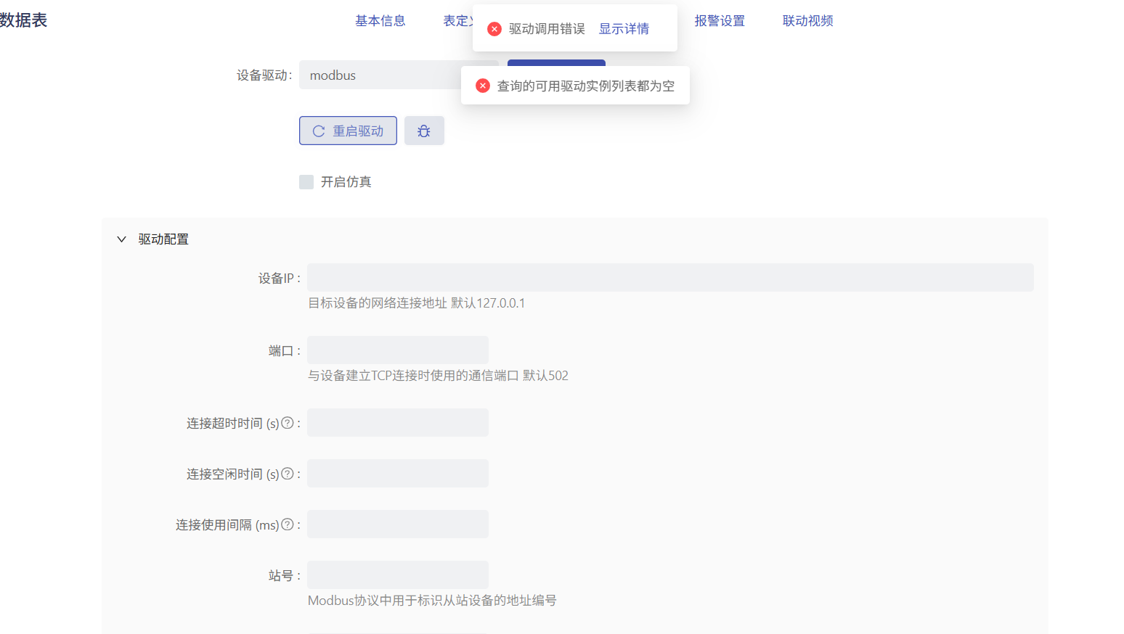Focus the 站号 input field
Image resolution: width=1124 pixels, height=634 pixels.
(398, 575)
